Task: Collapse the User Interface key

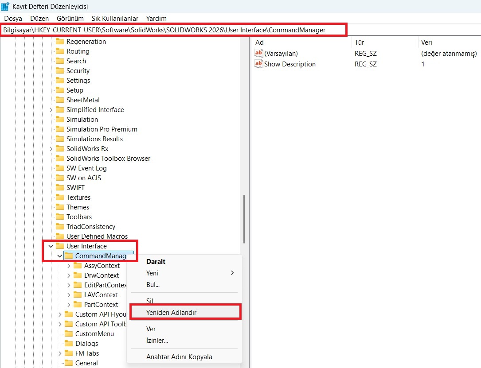Action: pyautogui.click(x=51, y=246)
